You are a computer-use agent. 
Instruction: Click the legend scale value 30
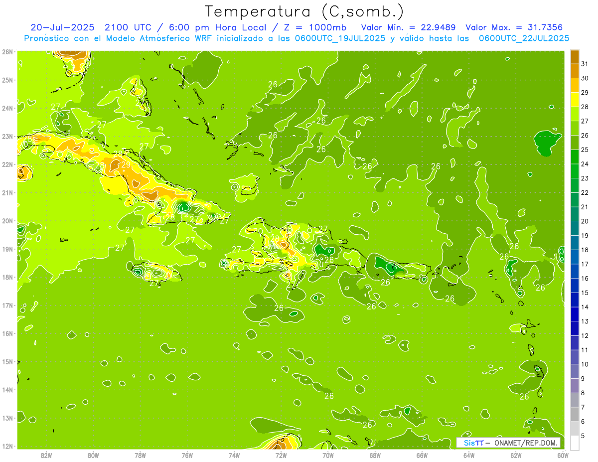point(585,78)
